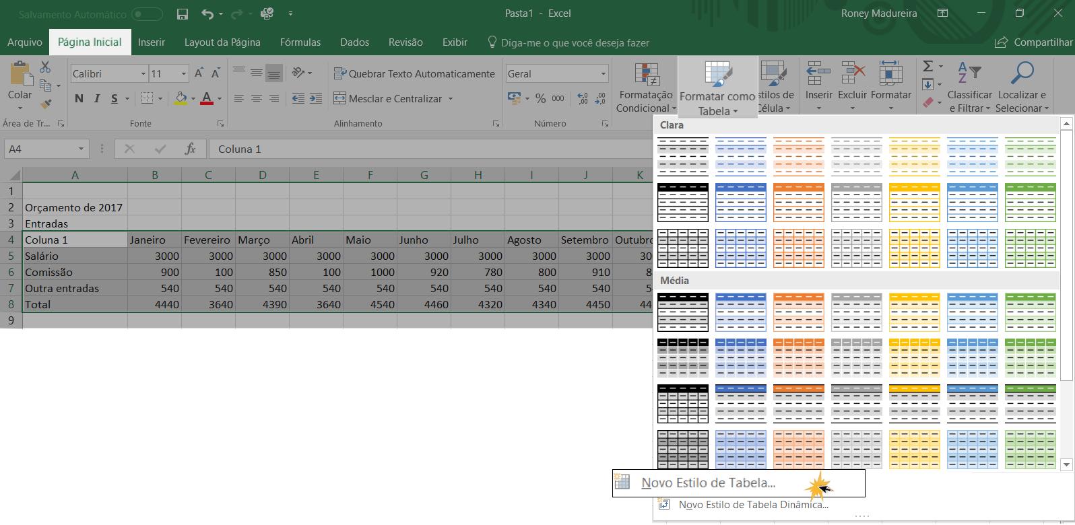This screenshot has height=525, width=1075.
Task: Select cell containing Orçamento de 2017
Action: pyautogui.click(x=75, y=207)
